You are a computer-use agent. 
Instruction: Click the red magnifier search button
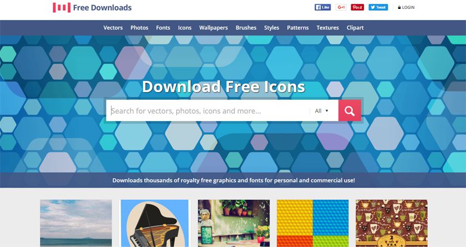(x=349, y=110)
